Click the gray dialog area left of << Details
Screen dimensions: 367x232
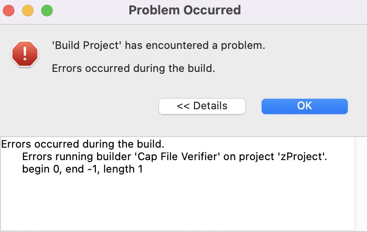(81, 106)
